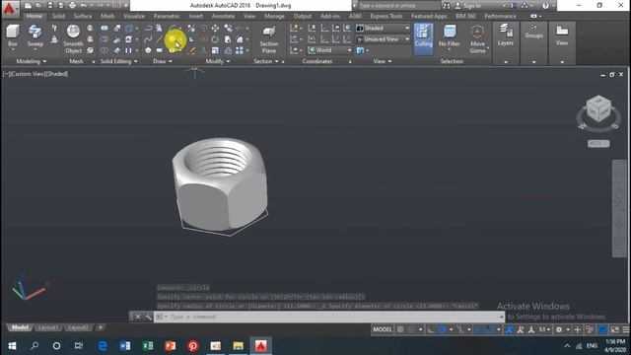Toggle MODEL space button in status bar
631x355 pixels.
pos(383,329)
